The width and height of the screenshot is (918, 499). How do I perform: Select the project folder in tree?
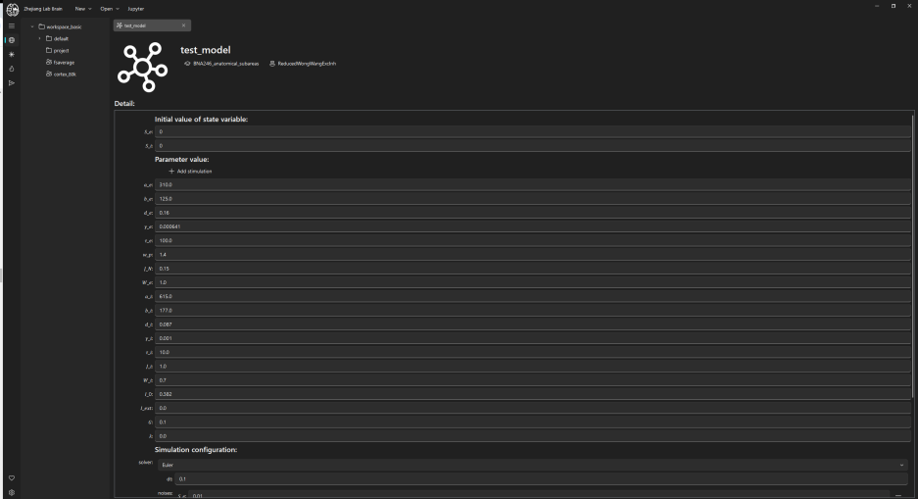point(62,50)
